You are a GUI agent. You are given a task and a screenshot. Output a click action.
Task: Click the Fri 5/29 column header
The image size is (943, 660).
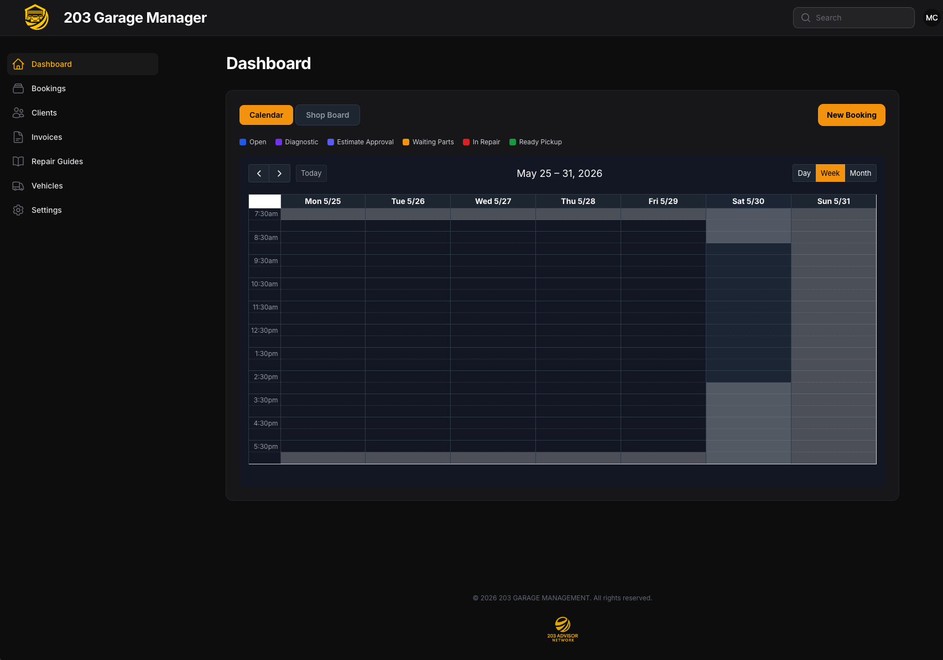click(x=663, y=201)
